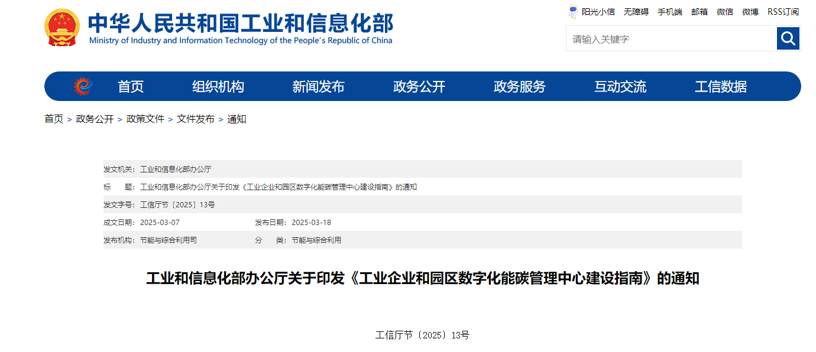Click 首页 in the breadcrumb
The image size is (816, 352).
point(54,119)
